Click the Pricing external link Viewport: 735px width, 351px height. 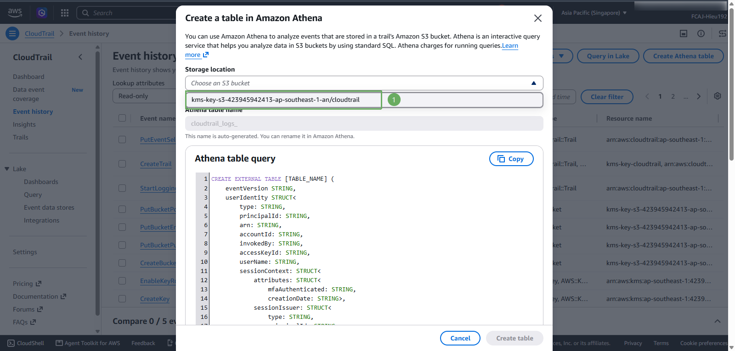pos(27,284)
